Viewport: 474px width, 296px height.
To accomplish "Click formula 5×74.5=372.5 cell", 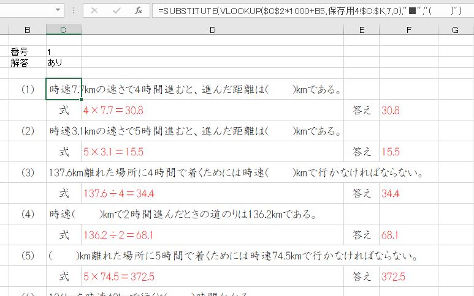I will coord(213,276).
